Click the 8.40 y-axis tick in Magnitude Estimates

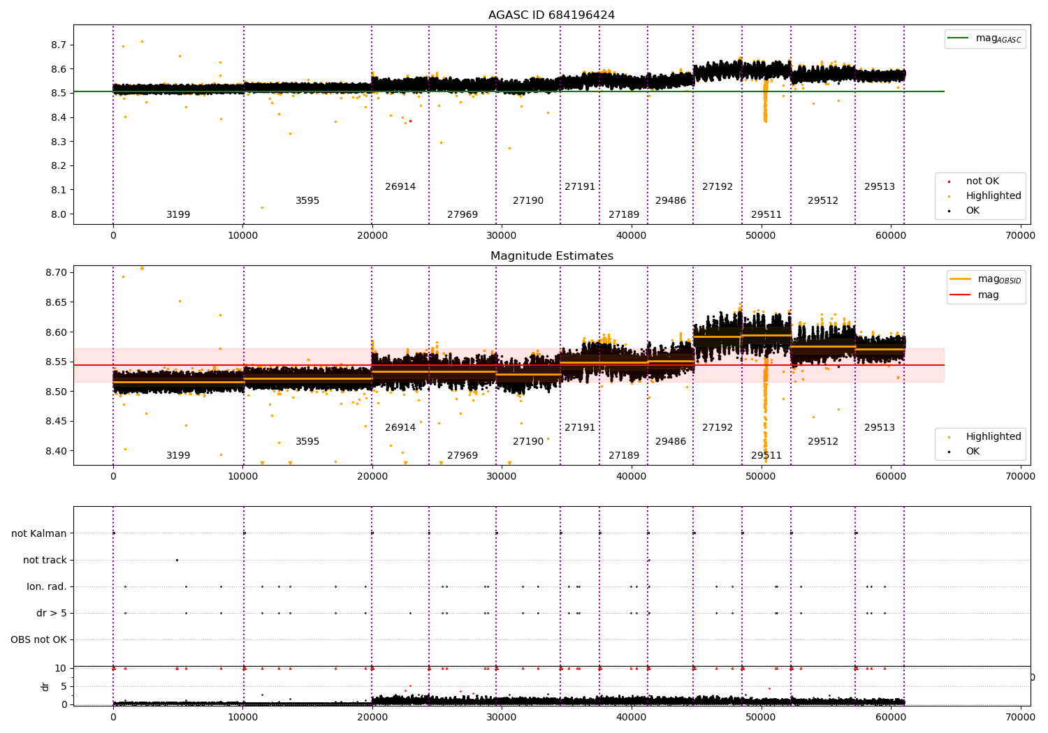pyautogui.click(x=56, y=451)
